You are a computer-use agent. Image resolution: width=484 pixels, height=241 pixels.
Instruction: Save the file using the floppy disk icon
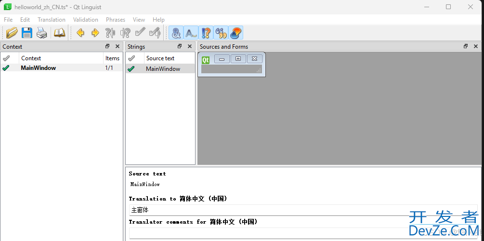pos(27,32)
